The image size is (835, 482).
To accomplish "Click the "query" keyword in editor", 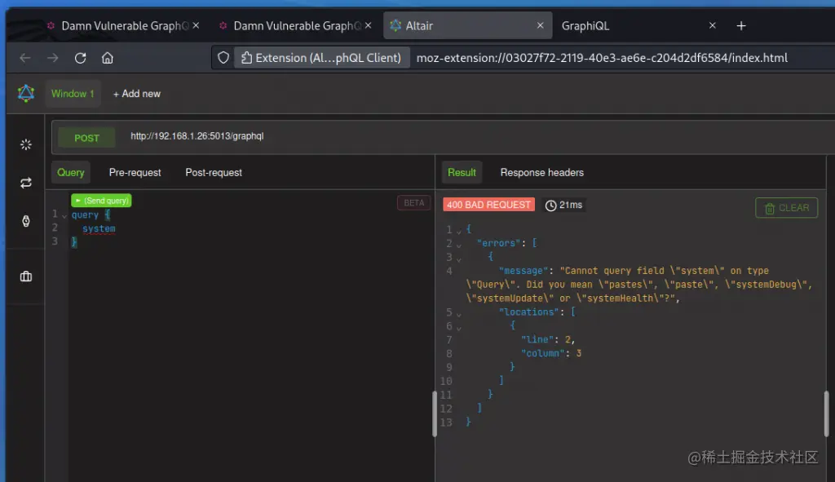I will click(85, 214).
